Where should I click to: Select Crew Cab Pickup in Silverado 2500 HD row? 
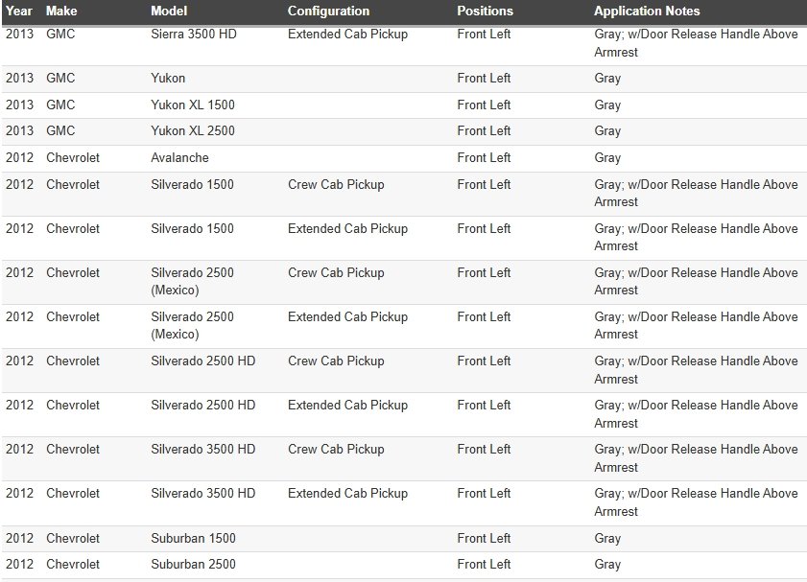pos(336,361)
